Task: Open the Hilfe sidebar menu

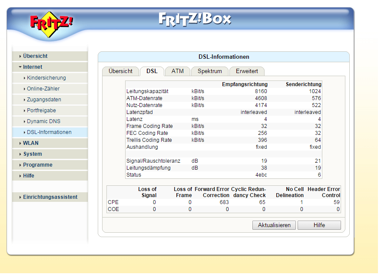Action: (x=28, y=176)
